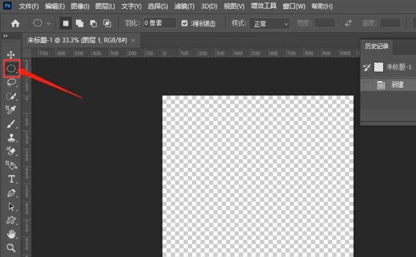This screenshot has width=416, height=257.
Task: Click the Home button in options bar
Action: [16, 23]
